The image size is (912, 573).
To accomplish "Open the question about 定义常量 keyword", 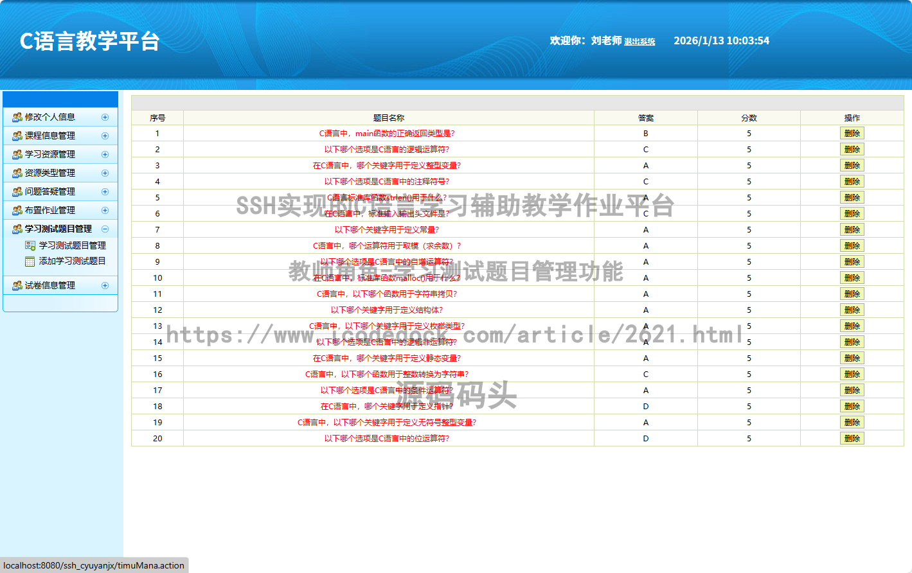I will (x=388, y=229).
